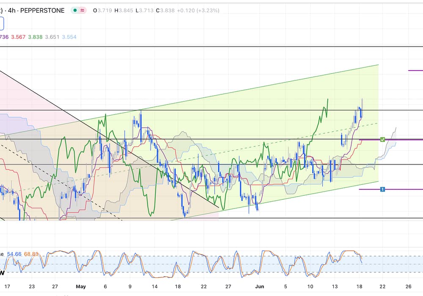Screen dimensions: 423x296
Task: Select the PEPPERSTONE symbol title
Action: point(42,10)
